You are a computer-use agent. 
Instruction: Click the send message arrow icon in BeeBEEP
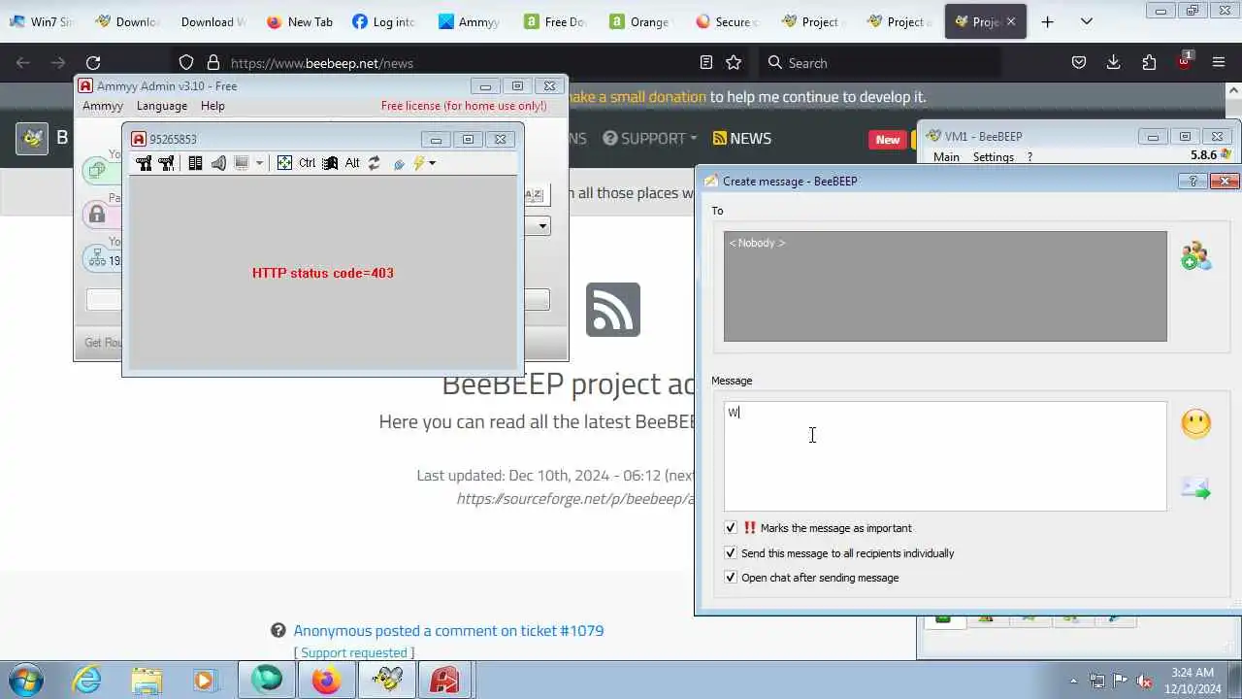pyautogui.click(x=1195, y=488)
